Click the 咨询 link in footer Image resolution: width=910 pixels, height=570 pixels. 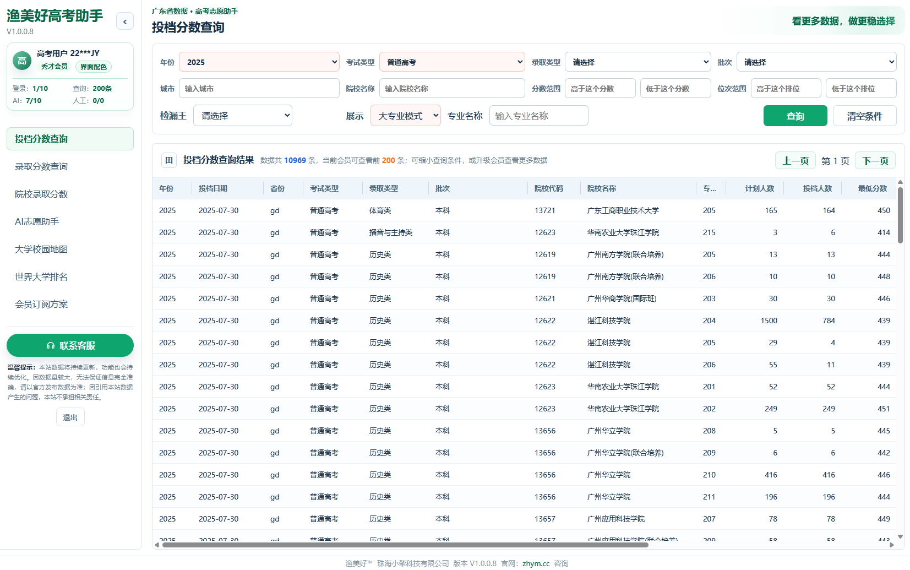(x=561, y=563)
